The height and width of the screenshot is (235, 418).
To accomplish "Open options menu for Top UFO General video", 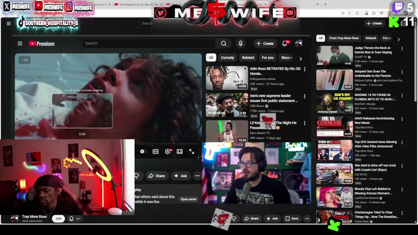I will click(402, 143).
